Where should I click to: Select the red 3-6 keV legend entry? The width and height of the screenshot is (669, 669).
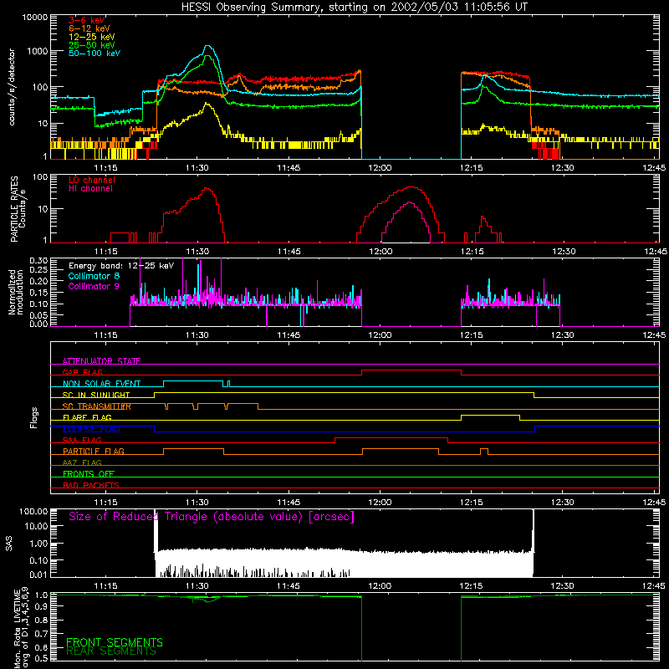pyautogui.click(x=87, y=20)
